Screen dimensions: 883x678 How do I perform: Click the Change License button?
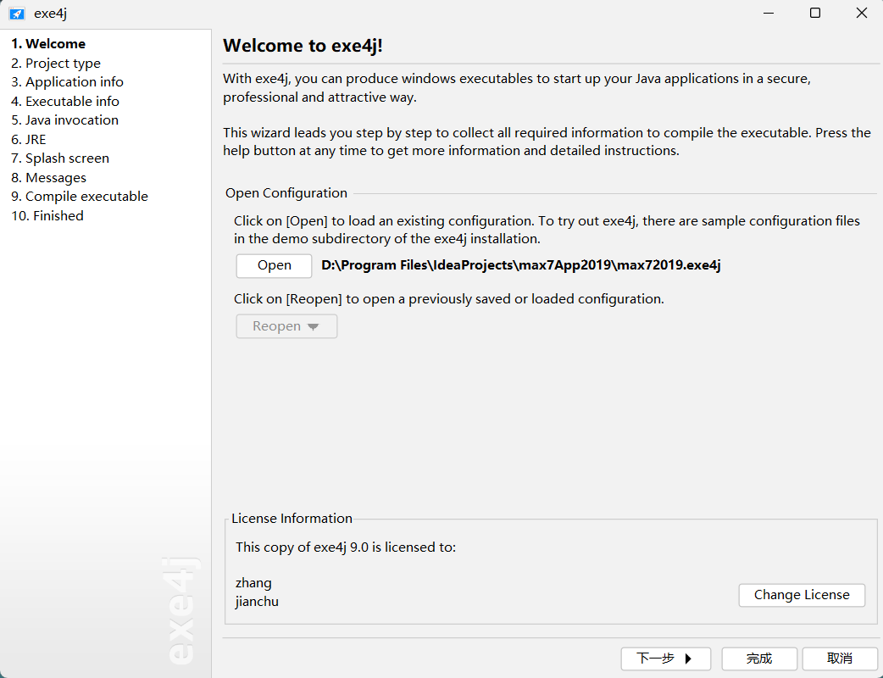(x=802, y=595)
